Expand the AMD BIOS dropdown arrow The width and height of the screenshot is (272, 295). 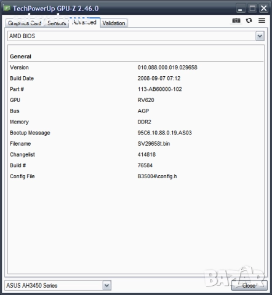tap(260, 36)
